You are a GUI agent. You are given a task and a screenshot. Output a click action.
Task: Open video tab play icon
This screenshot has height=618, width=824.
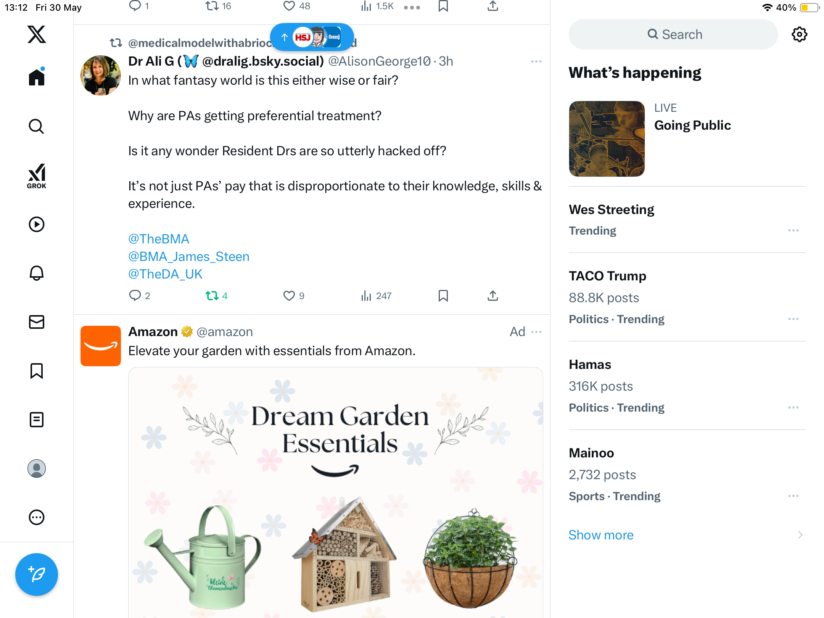(37, 224)
